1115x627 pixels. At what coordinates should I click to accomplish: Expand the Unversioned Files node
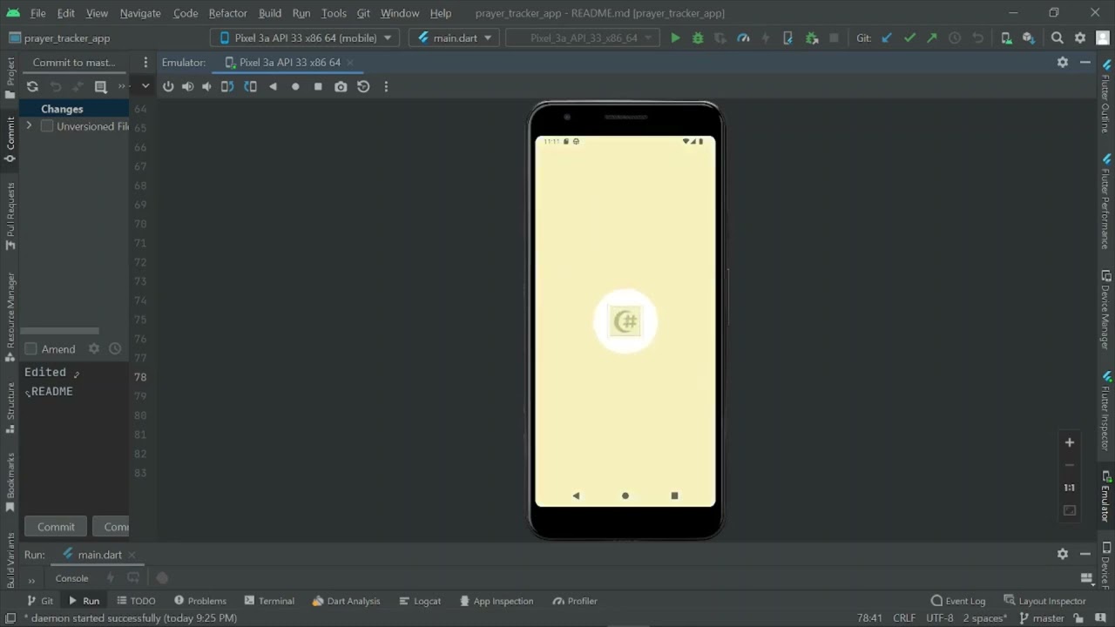[29, 126]
